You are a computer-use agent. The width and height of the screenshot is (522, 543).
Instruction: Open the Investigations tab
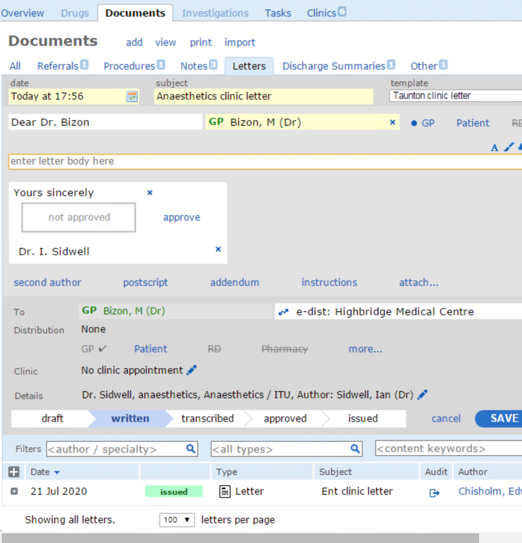pos(215,13)
